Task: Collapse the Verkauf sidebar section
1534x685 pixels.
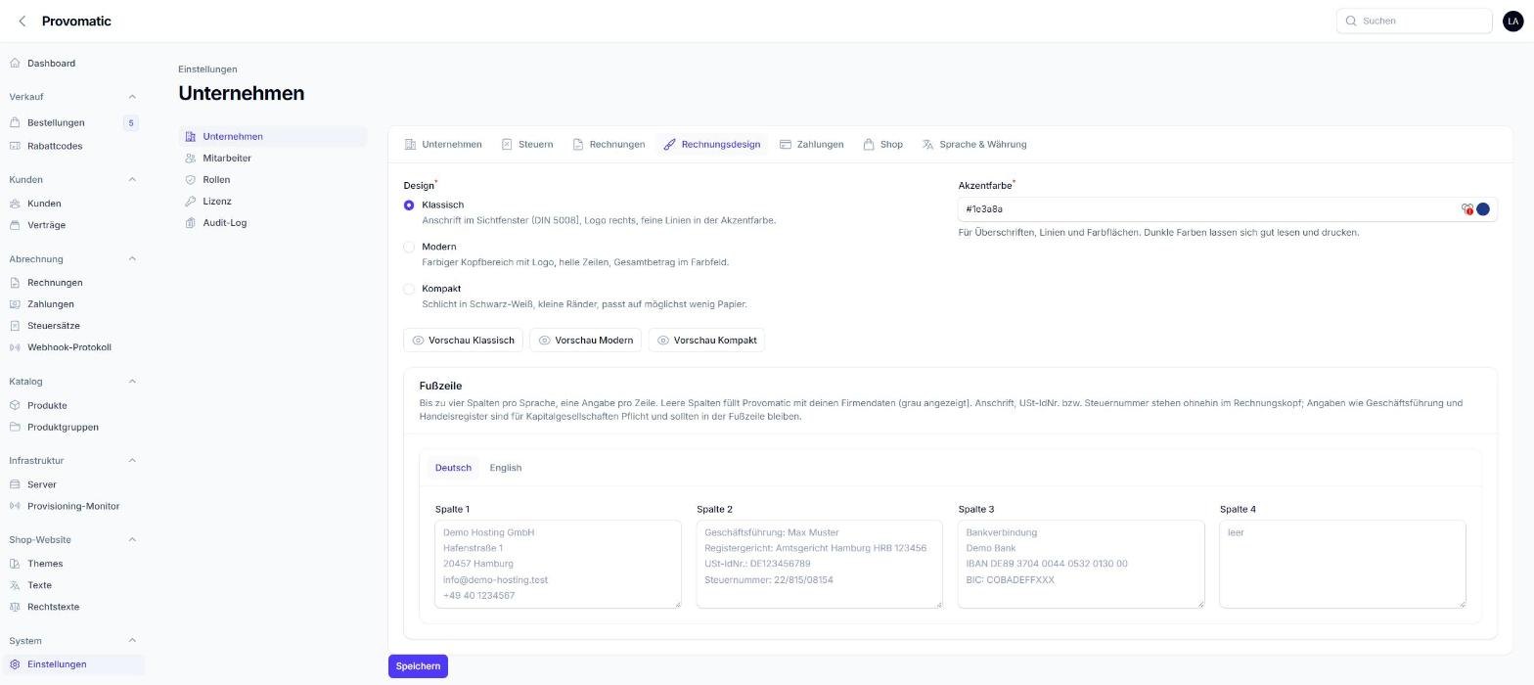Action: (132, 97)
